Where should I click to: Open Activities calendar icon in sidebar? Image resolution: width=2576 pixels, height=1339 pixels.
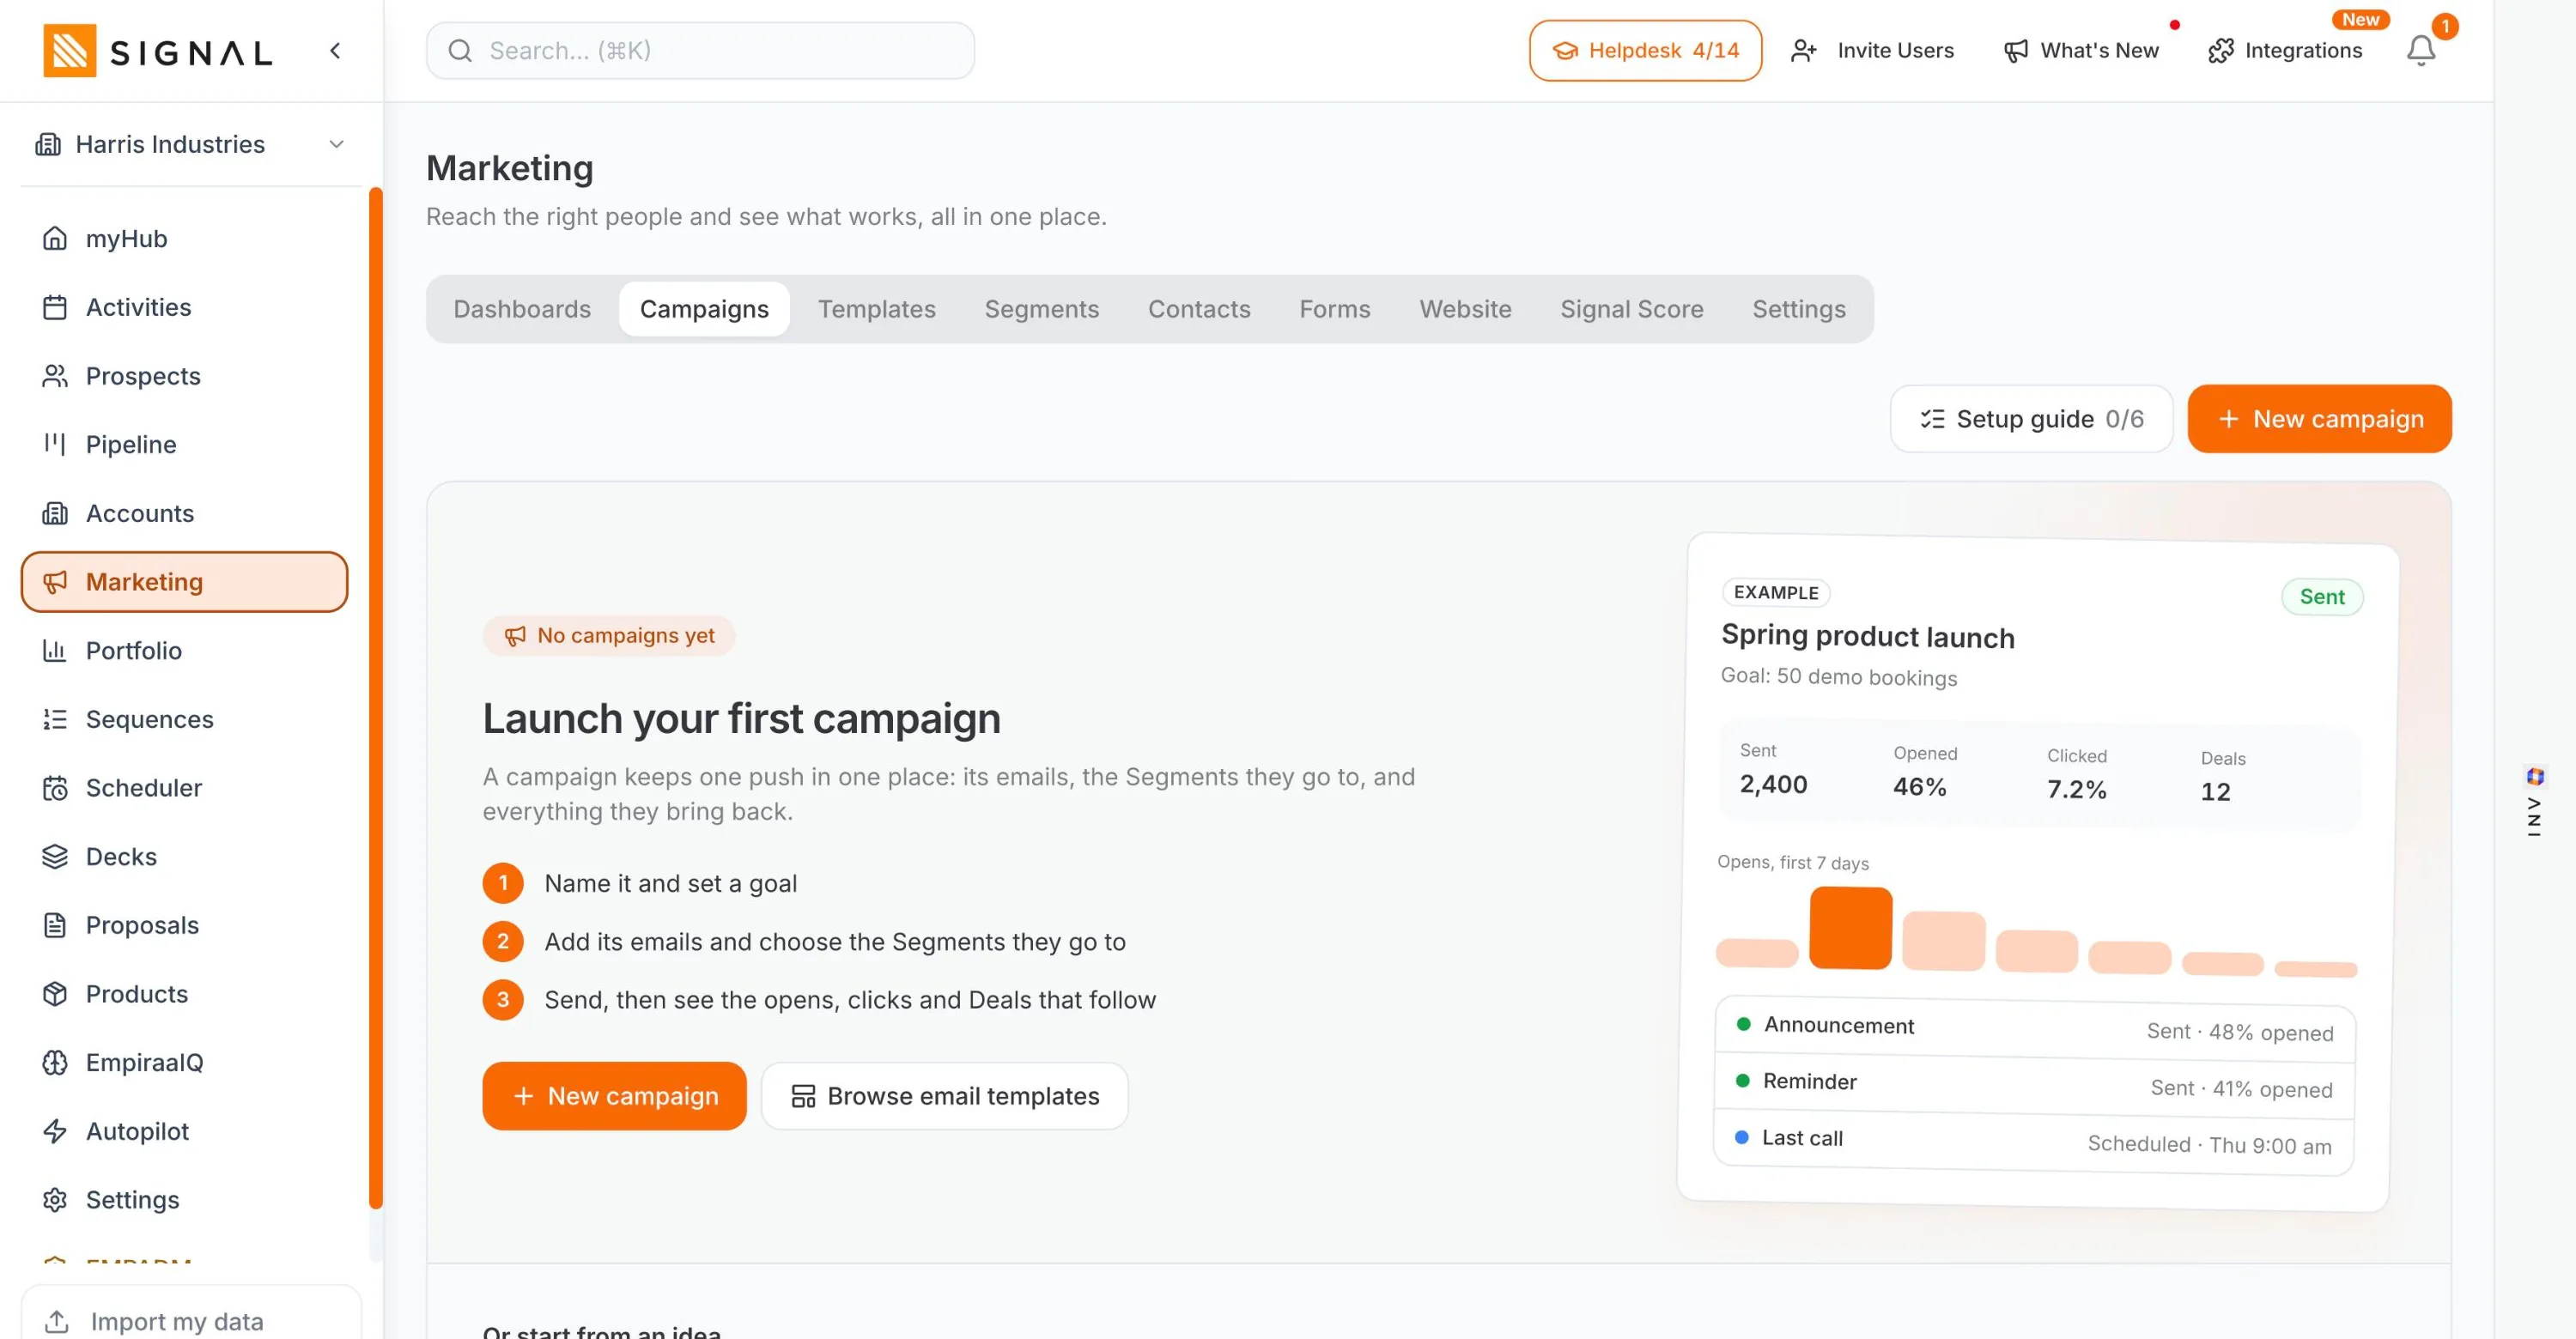55,308
